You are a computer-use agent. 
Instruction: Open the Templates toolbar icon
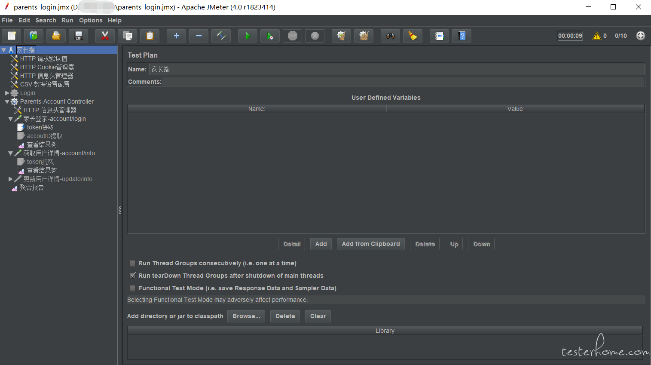coord(34,36)
